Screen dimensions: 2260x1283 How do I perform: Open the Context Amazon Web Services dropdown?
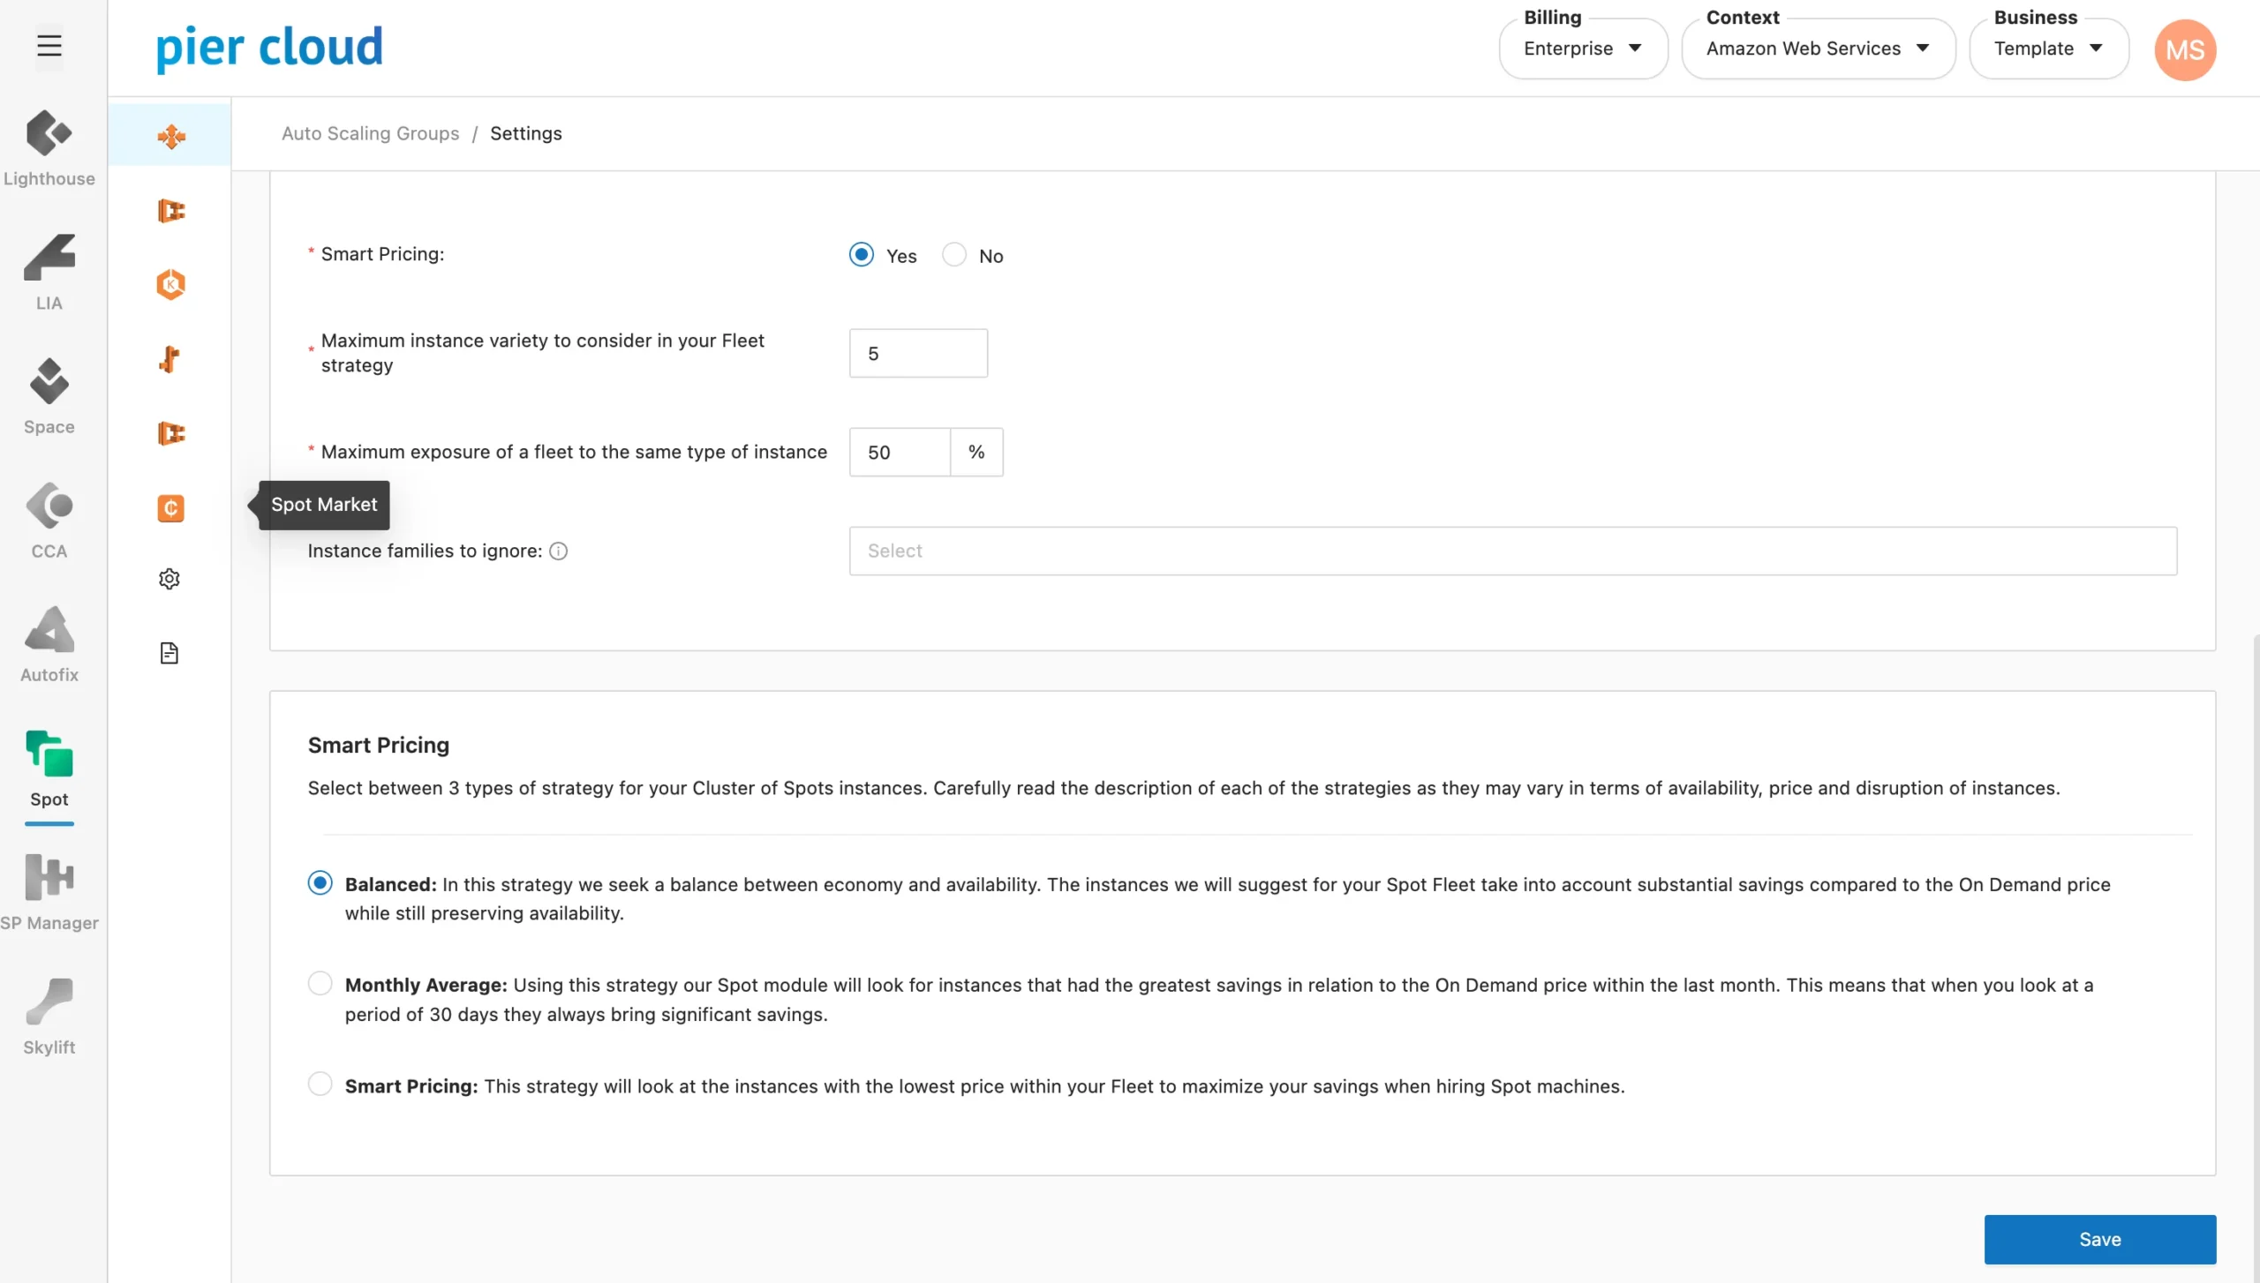point(1818,49)
